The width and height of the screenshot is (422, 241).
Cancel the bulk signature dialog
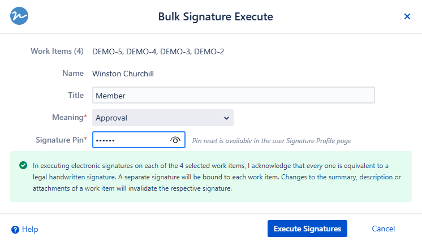[383, 229]
